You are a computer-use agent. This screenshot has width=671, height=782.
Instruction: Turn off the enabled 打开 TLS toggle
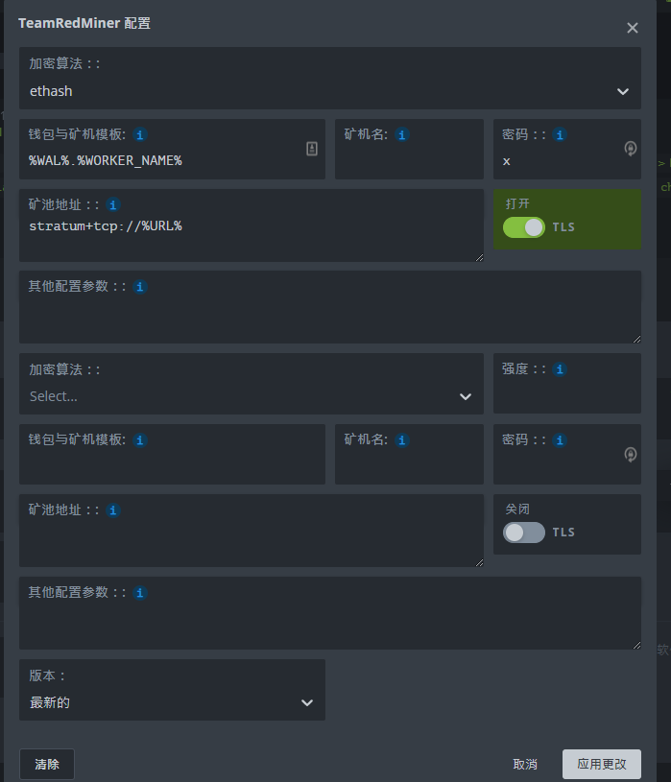pos(524,227)
